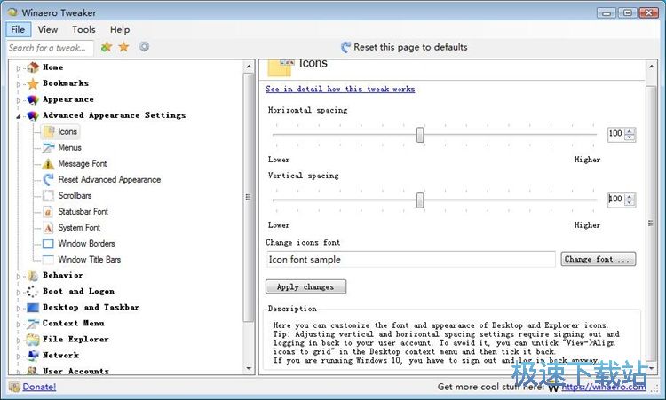Click the Window Borders square icon
Screen dimensions: 666x400
click(48, 244)
